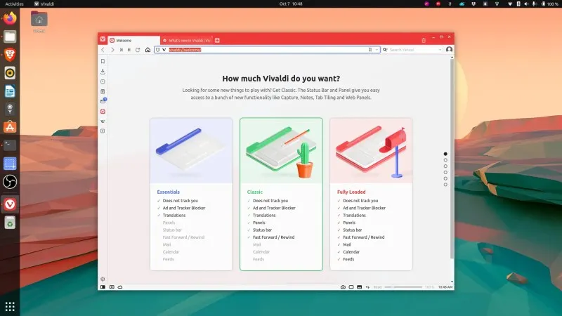Open the Notes panel
Image resolution: width=562 pixels, height=316 pixels.
coord(103,91)
